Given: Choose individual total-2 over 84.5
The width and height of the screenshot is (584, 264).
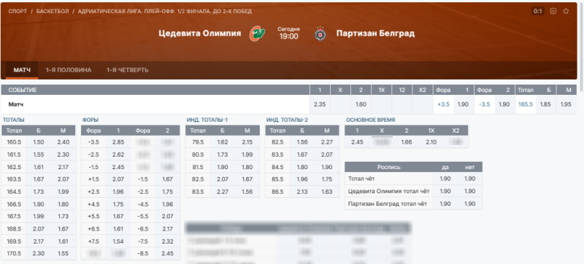Looking at the screenshot, I should [302, 167].
